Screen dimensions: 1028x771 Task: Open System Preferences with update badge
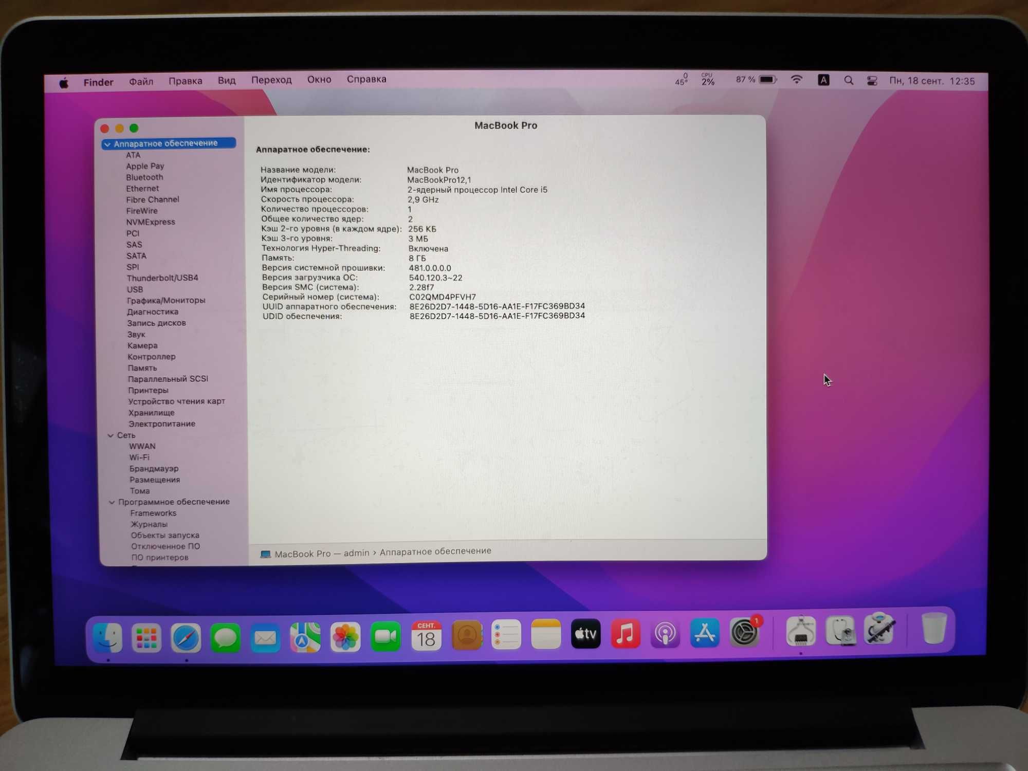(745, 632)
